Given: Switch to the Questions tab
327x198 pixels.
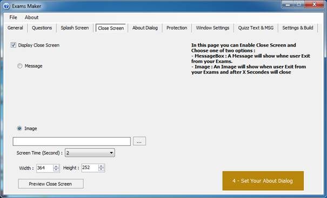Looking at the screenshot, I should point(42,28).
